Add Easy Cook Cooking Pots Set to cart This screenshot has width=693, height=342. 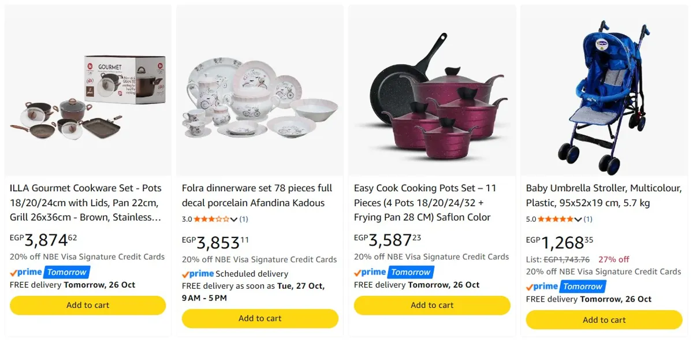432,305
